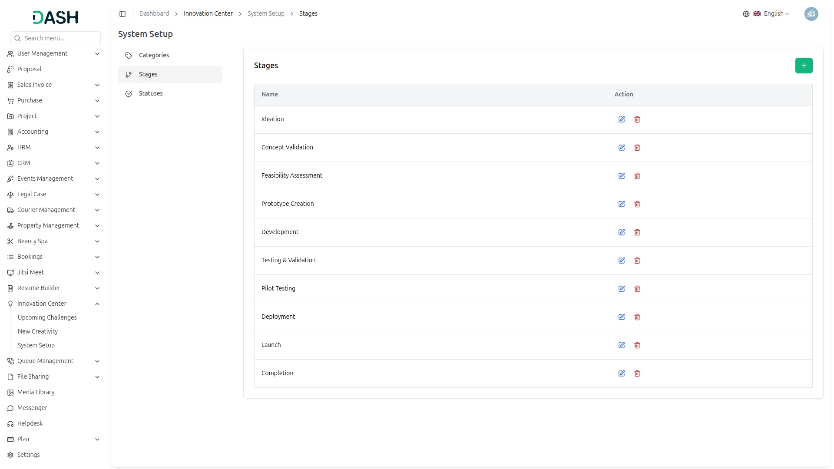Viewport: 834px width, 469px height.
Task: Delete the Concept Validation stage
Action: click(x=637, y=148)
